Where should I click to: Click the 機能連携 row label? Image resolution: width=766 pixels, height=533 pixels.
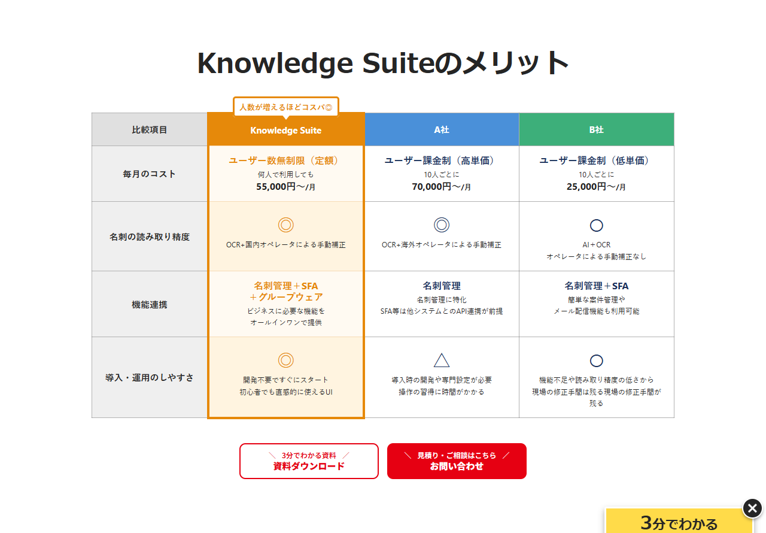[x=150, y=304]
